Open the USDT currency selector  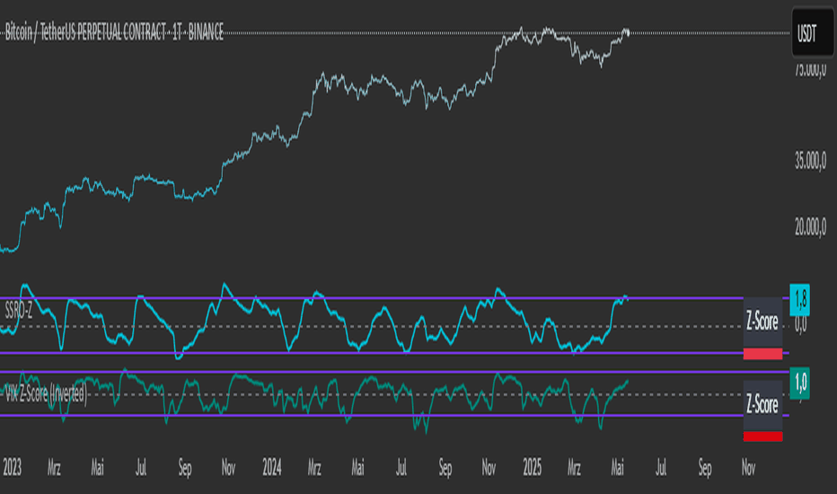pos(812,32)
